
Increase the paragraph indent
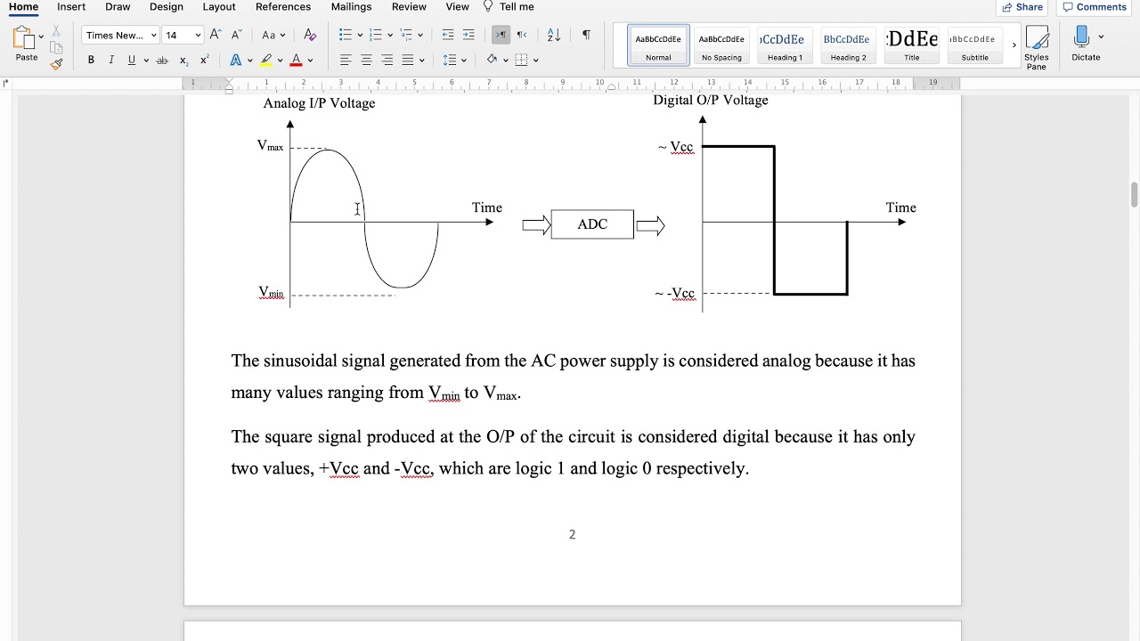click(468, 35)
